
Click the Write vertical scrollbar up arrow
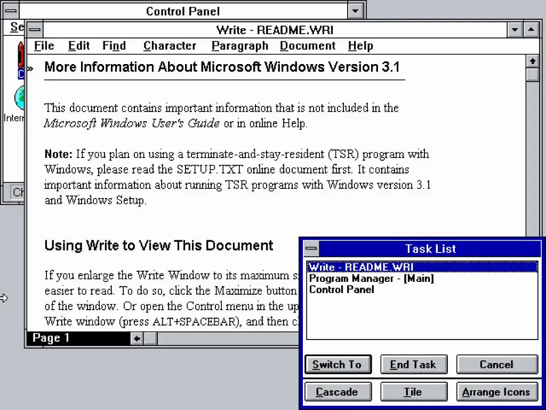(x=533, y=61)
